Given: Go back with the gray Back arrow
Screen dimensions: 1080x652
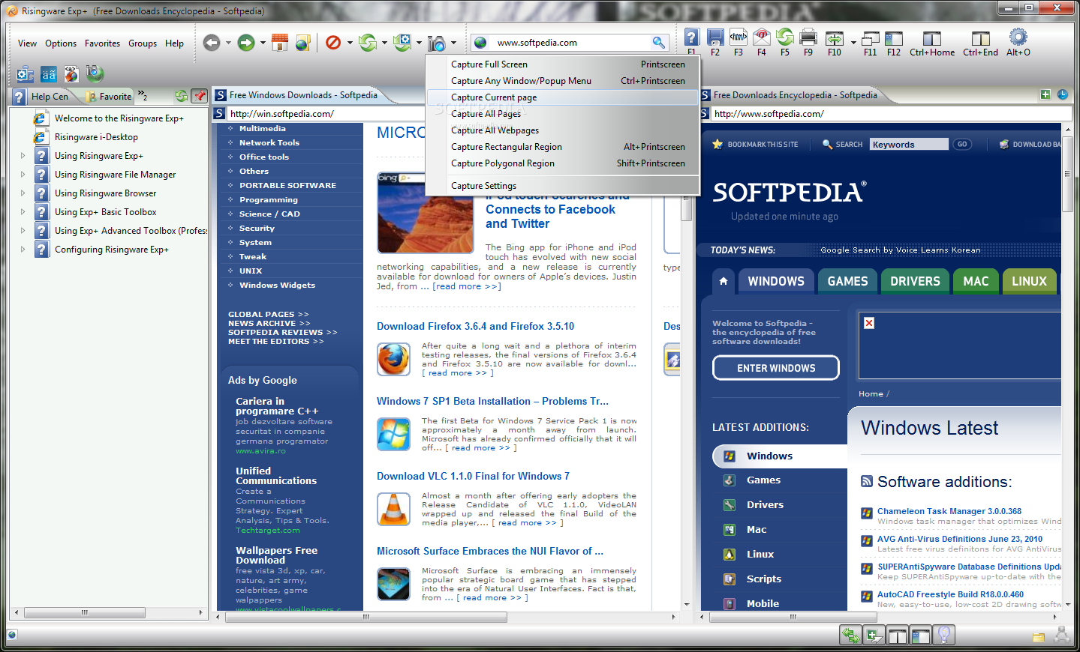Looking at the screenshot, I should tap(212, 43).
